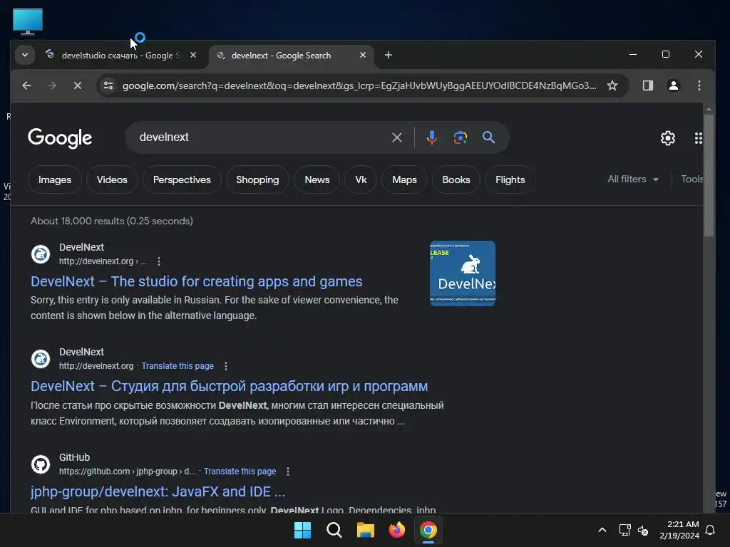Bookmark this page with star icon
The width and height of the screenshot is (730, 547).
point(612,85)
